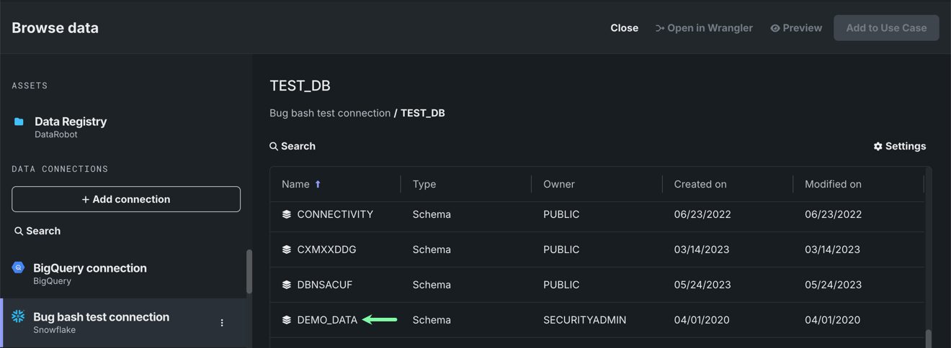This screenshot has width=951, height=348.
Task: Toggle the Name column sort arrow
Action: [x=318, y=185]
